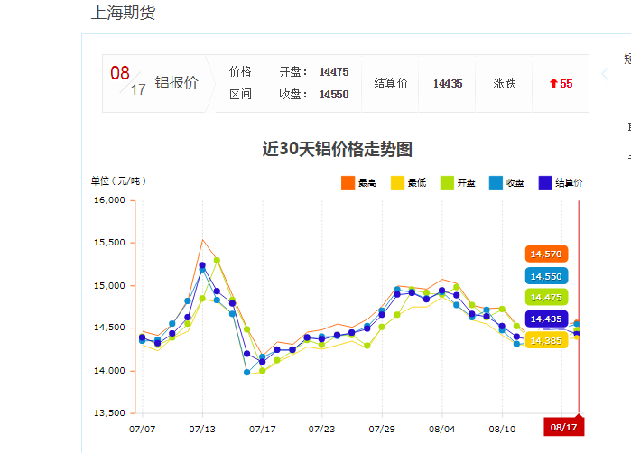Screen dimensions: 631x453
Task: Click the 开盘 legend label
Action: coord(467,183)
